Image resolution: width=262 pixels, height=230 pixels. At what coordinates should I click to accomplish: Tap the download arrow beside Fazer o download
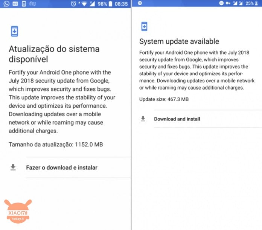coord(13,167)
